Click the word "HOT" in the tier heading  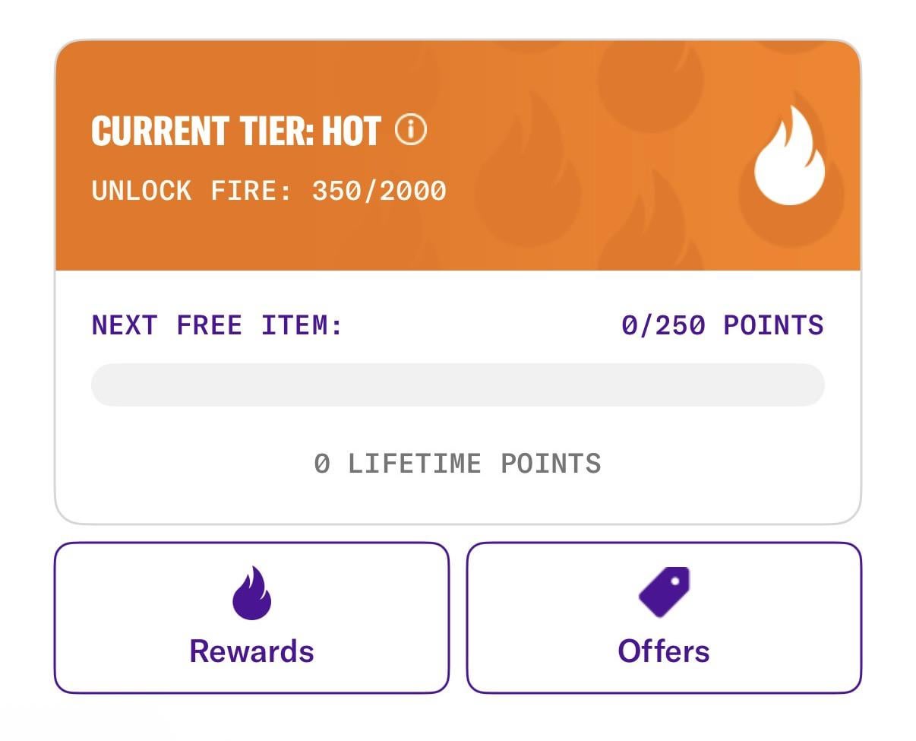[x=351, y=131]
